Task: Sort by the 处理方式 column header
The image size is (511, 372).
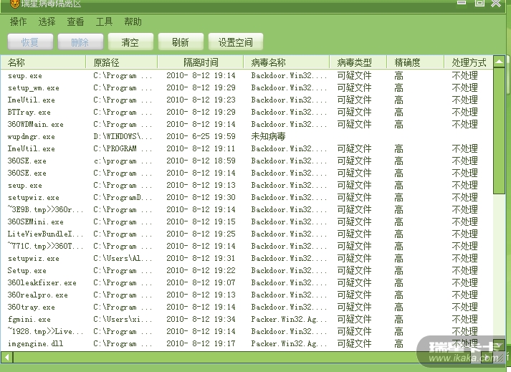Action: pyautogui.click(x=468, y=62)
